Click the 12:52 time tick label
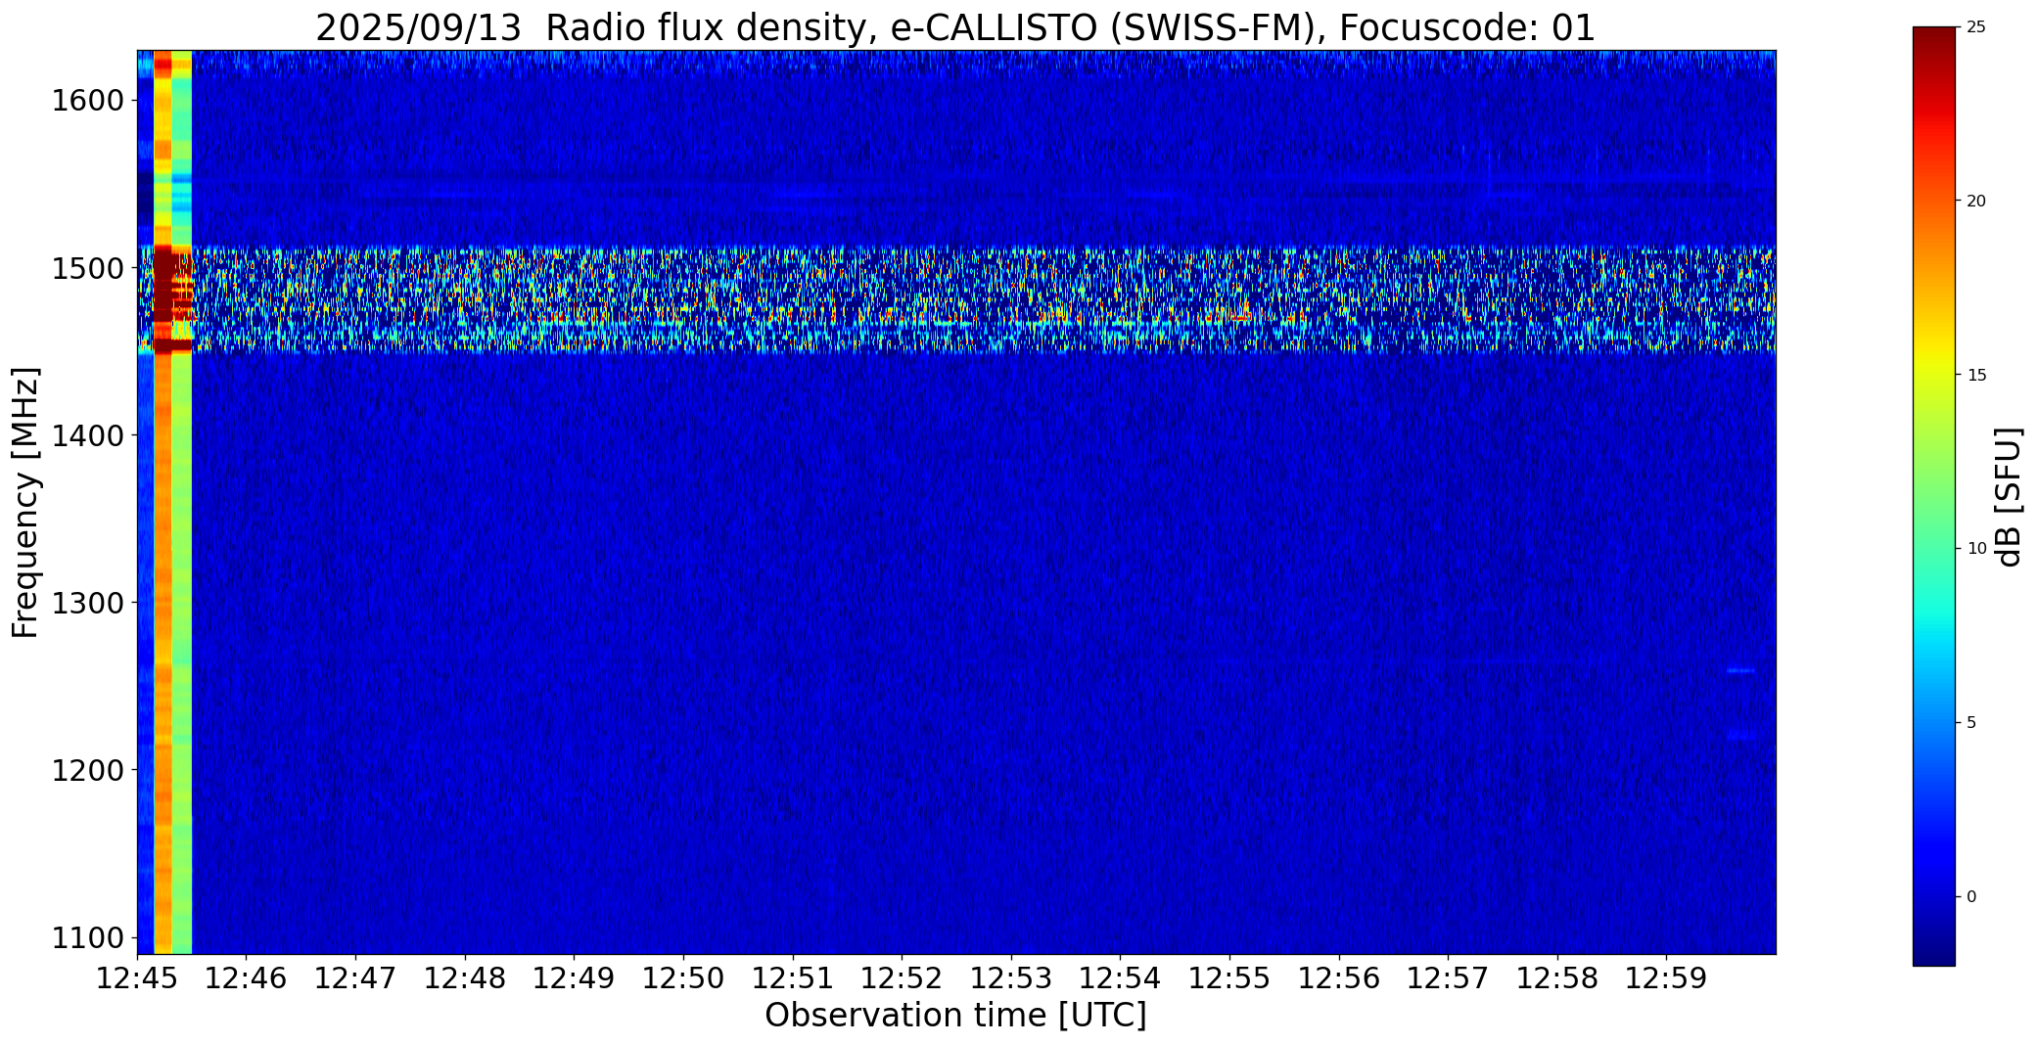 click(x=902, y=977)
